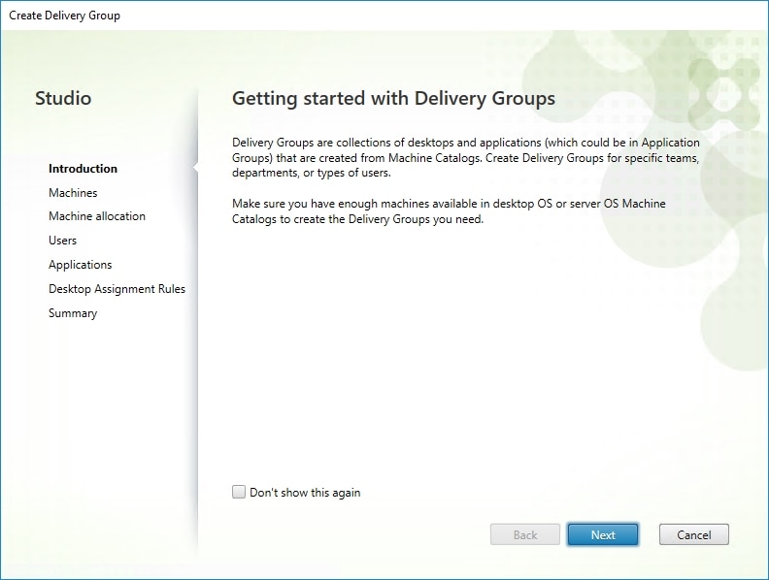Screen dimensions: 769x580
Task: Open the Desktop Assignment Rules step
Action: [117, 289]
